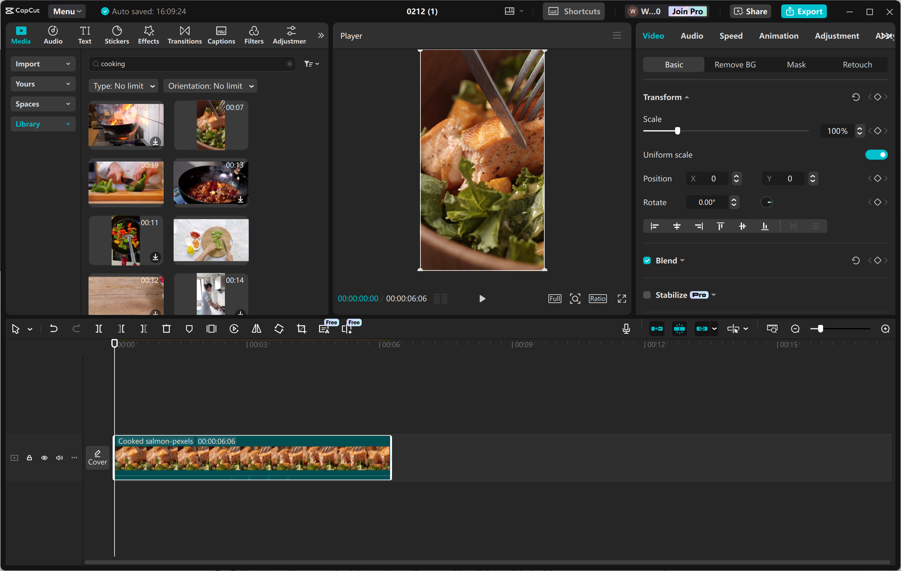Record a voiceover with the microphone icon
901x571 pixels.
[626, 329]
